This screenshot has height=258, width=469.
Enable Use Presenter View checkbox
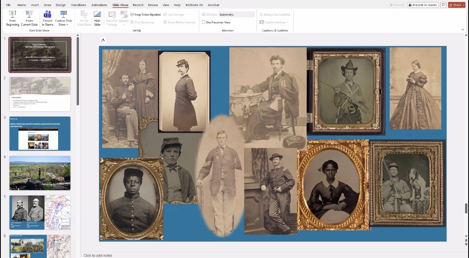point(203,22)
